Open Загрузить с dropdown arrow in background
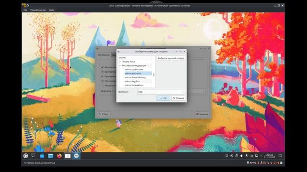This screenshot has width=307, height=172. click(x=203, y=91)
